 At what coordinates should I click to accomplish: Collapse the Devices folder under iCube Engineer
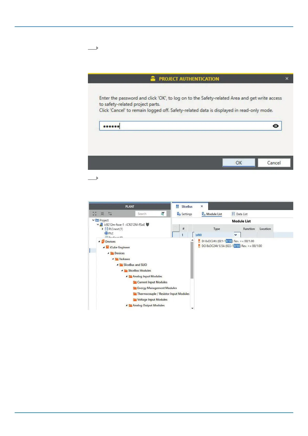[108, 253]
